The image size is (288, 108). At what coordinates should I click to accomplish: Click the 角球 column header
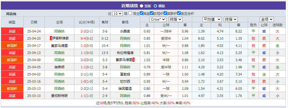point(105,22)
